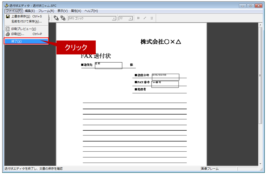
Task: Open the 編集(E) menu
Action: click(x=30, y=11)
